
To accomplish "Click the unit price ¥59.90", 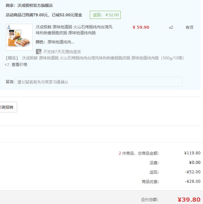I will click(x=141, y=27).
